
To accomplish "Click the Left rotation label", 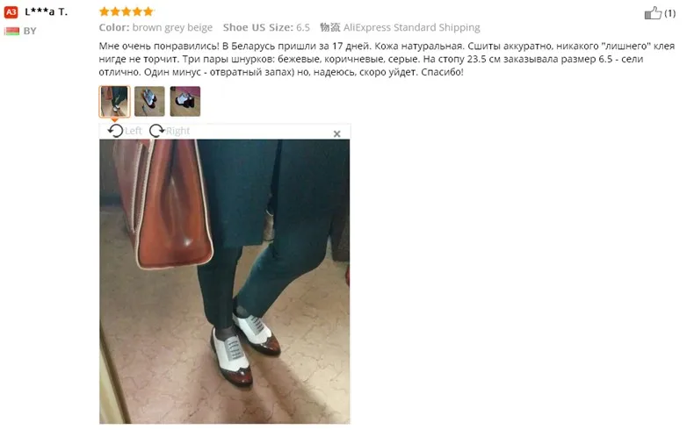I will pos(134,131).
